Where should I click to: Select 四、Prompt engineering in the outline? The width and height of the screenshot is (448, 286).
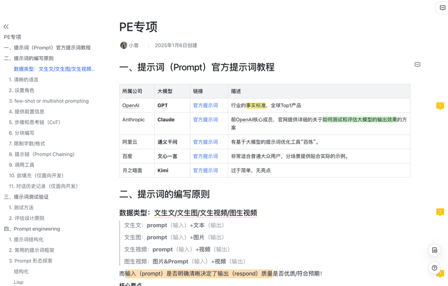32,229
